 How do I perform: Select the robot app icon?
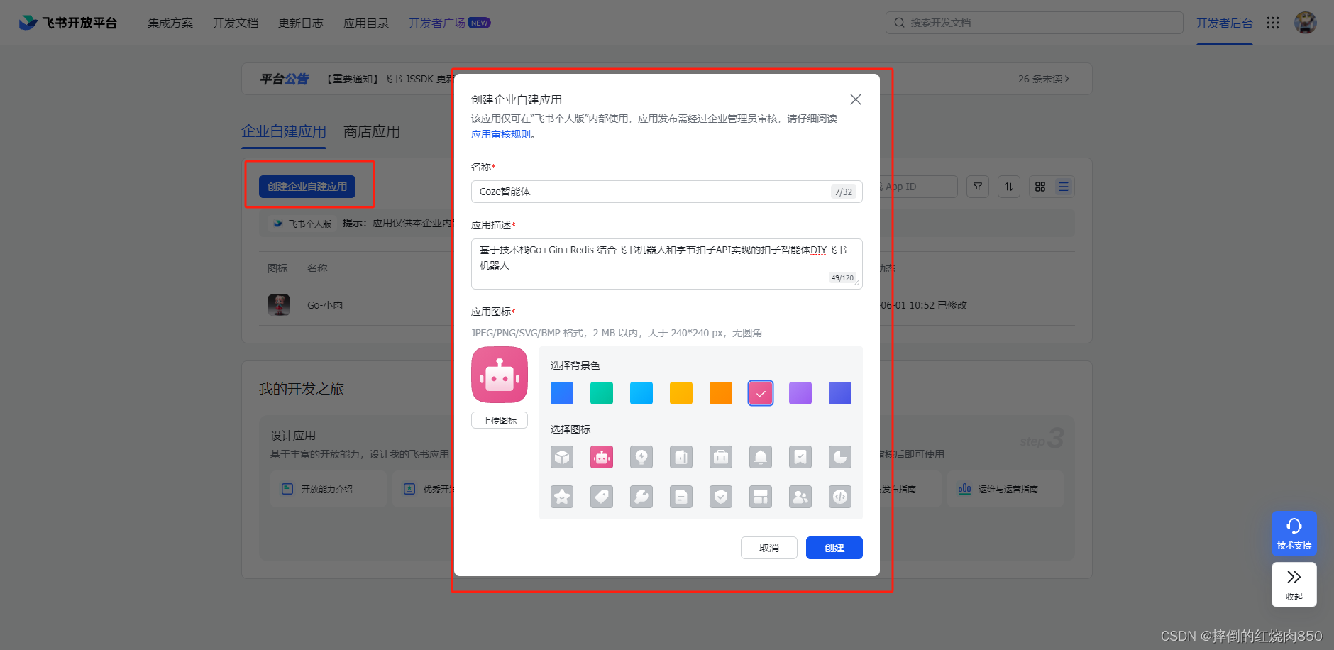[x=602, y=457]
